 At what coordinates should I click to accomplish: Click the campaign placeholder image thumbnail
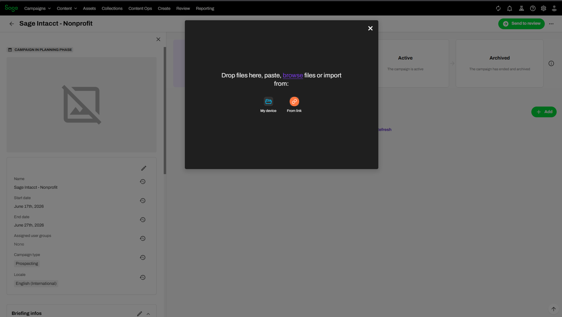(82, 105)
